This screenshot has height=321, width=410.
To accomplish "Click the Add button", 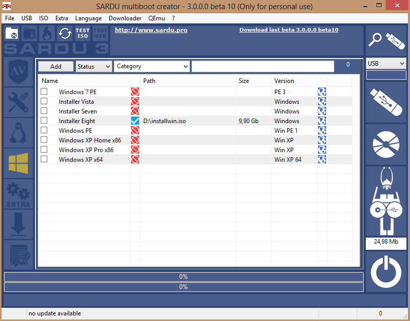I will point(56,67).
